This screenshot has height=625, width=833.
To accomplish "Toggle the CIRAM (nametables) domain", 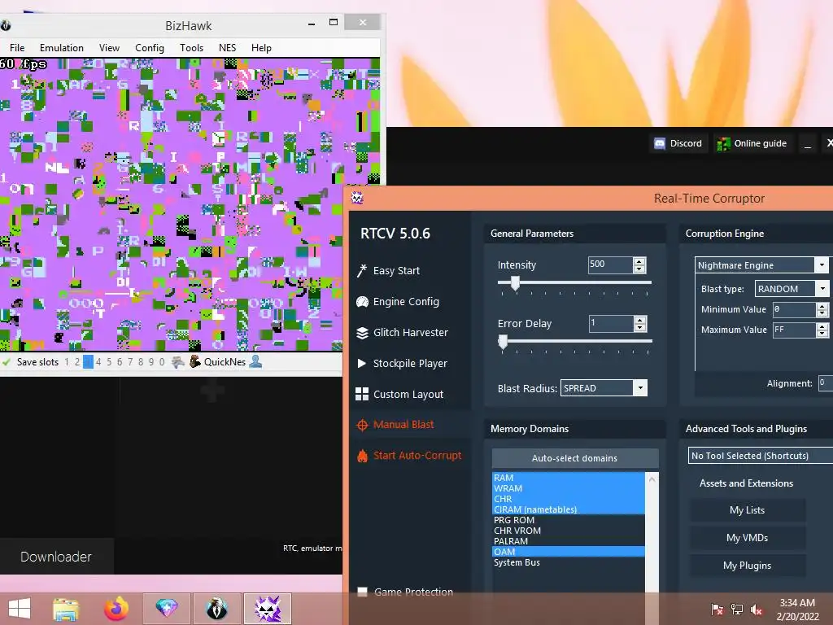I will 569,509.
